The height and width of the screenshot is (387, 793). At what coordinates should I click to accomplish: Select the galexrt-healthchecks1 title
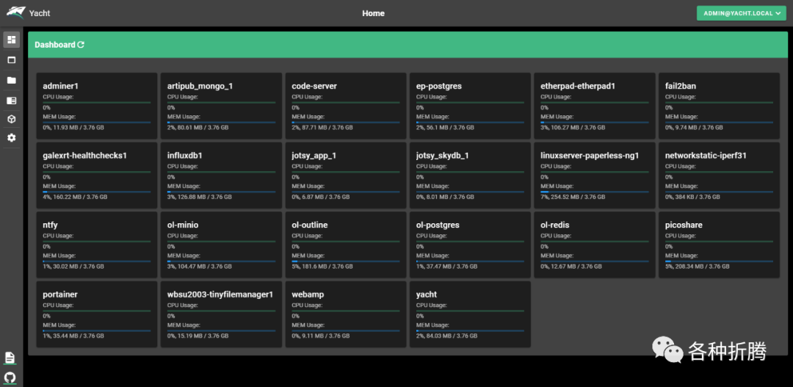pyautogui.click(x=84, y=156)
